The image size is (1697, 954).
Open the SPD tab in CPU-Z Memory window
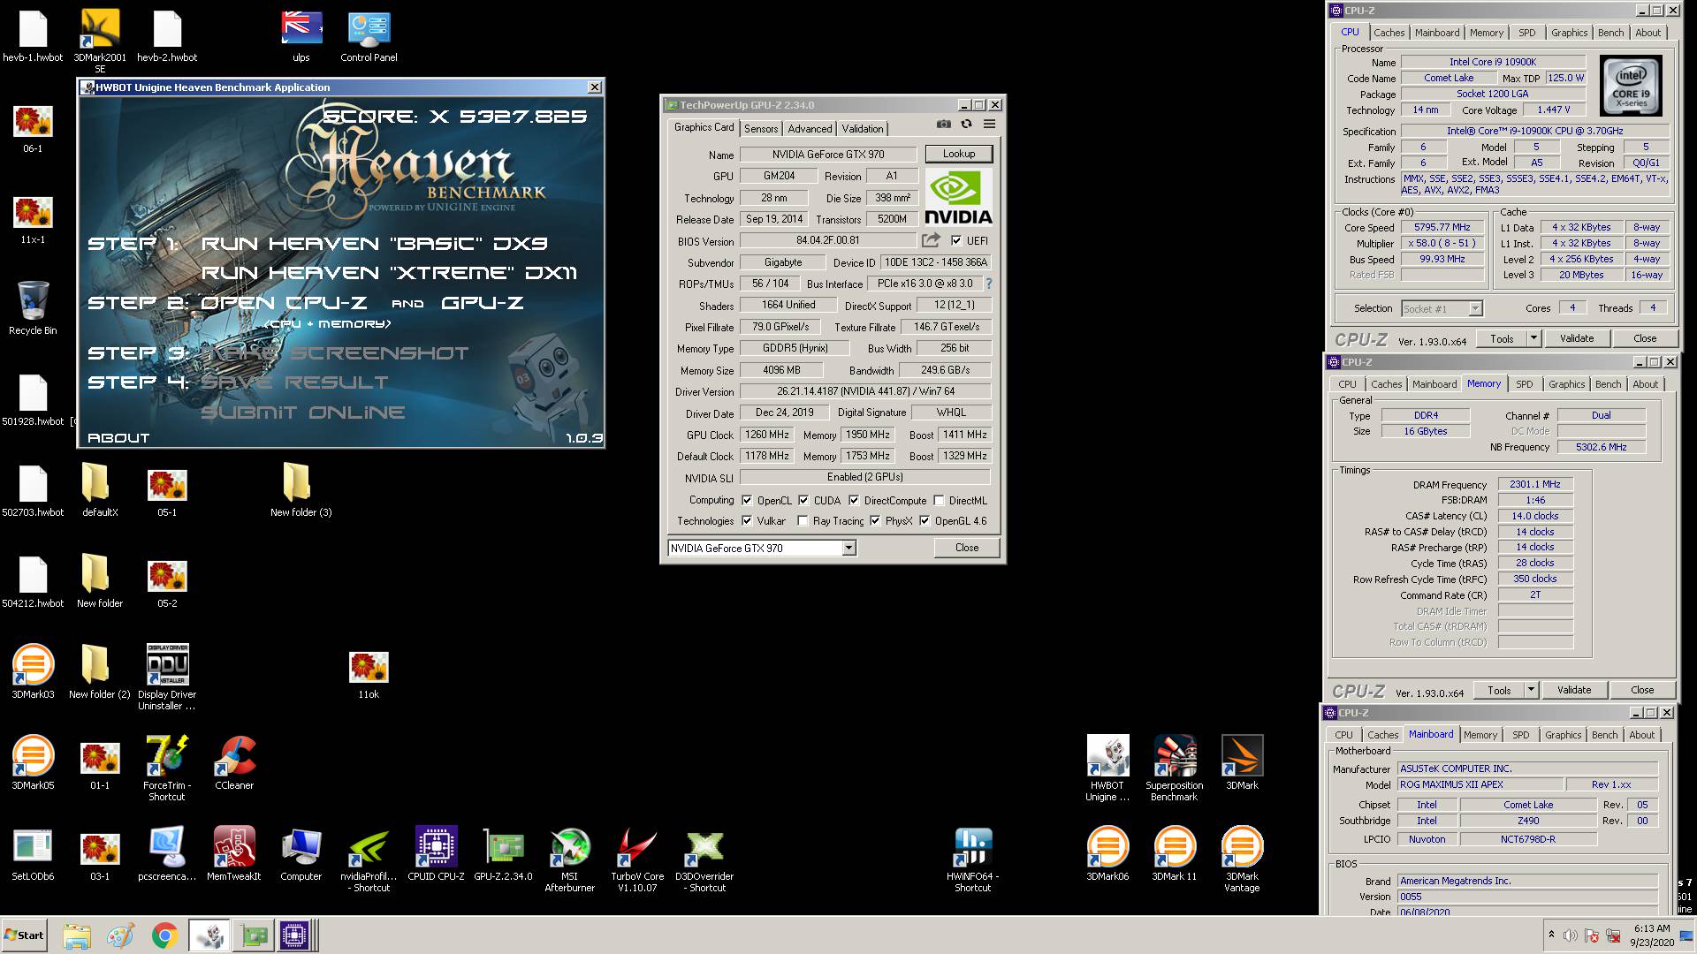coord(1525,384)
